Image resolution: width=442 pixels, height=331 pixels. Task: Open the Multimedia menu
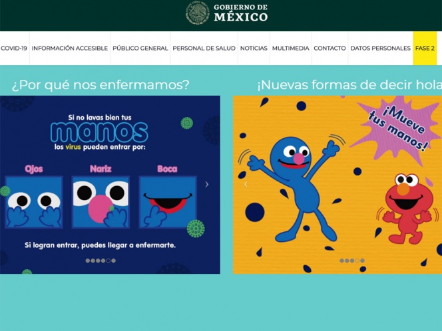pos(291,48)
